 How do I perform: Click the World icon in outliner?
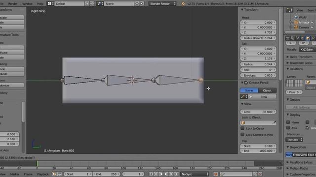click(296, 17)
